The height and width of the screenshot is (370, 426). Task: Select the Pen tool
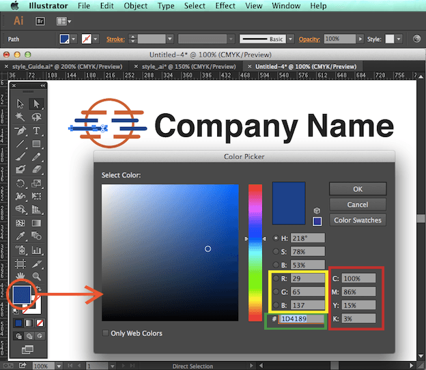pyautogui.click(x=20, y=130)
